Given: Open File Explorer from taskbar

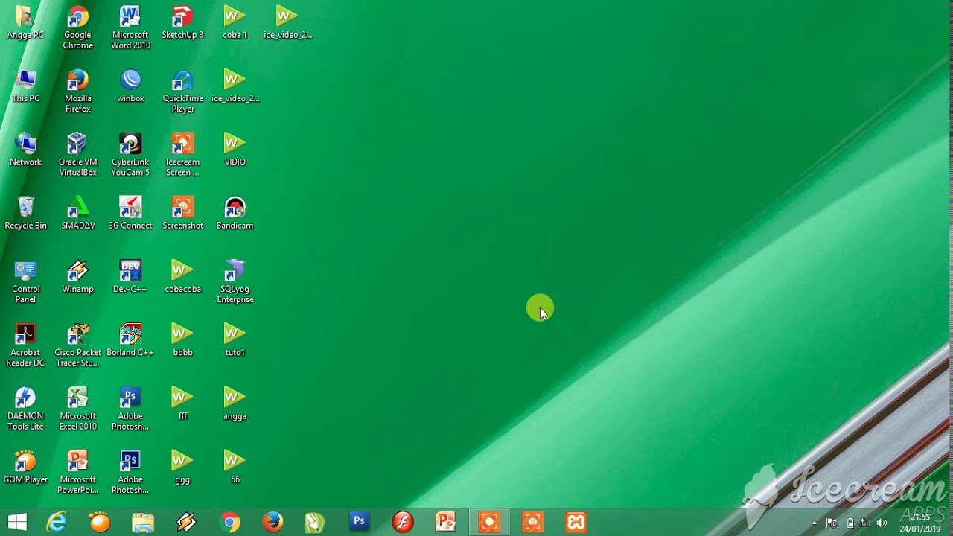Looking at the screenshot, I should click(143, 522).
